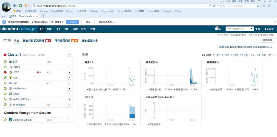
Task: Reload the page with the green refresh icon
Action: 21,6
